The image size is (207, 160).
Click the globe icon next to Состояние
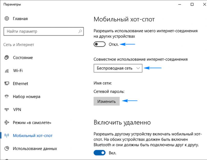tap(7, 58)
